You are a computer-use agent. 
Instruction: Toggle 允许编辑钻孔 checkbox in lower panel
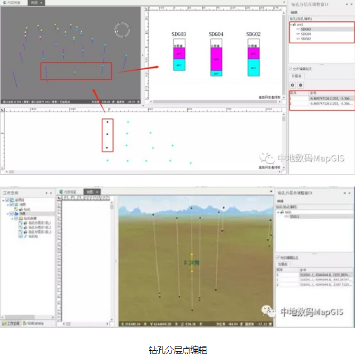[277, 257]
